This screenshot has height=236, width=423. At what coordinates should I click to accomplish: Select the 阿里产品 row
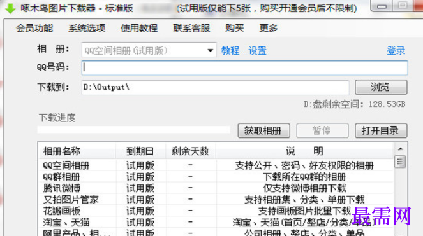(x=215, y=232)
